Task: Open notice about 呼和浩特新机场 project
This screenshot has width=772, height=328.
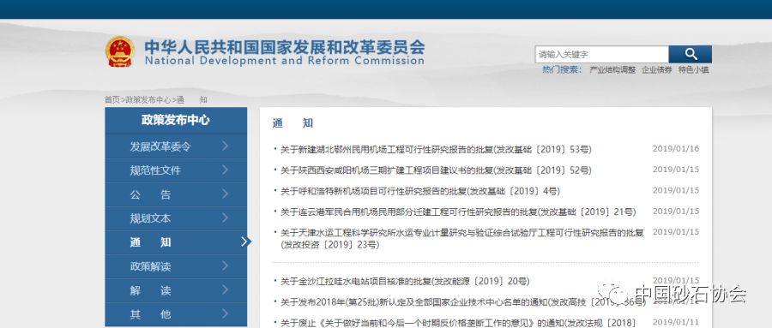Action: (x=420, y=191)
